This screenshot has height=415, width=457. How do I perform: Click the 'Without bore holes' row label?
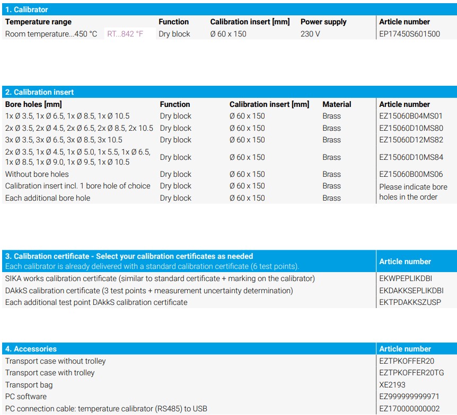pos(37,174)
